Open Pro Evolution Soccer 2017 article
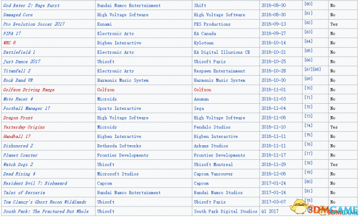 (x=34, y=24)
